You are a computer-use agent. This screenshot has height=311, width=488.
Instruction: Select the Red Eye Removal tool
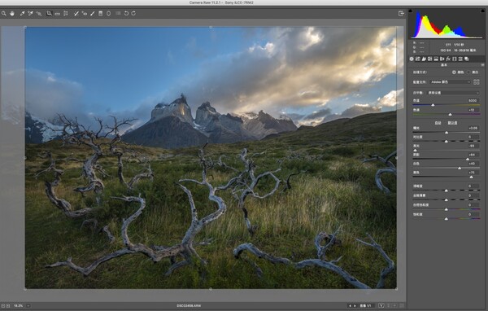pos(85,13)
